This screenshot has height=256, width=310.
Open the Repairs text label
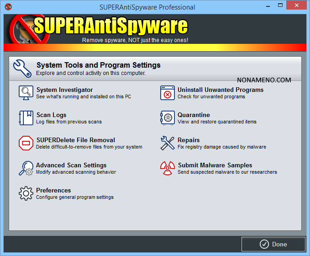[189, 140]
